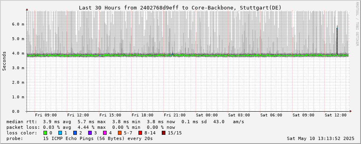Click the Seconds vertical axis label
This screenshot has height=144, width=361.
point(4,61)
